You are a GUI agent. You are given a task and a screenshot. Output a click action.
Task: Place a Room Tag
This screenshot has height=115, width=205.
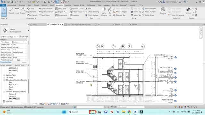click(136, 12)
